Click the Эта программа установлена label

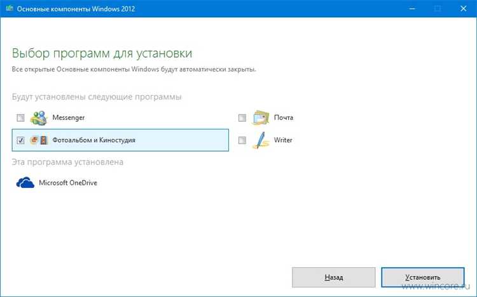pos(67,162)
